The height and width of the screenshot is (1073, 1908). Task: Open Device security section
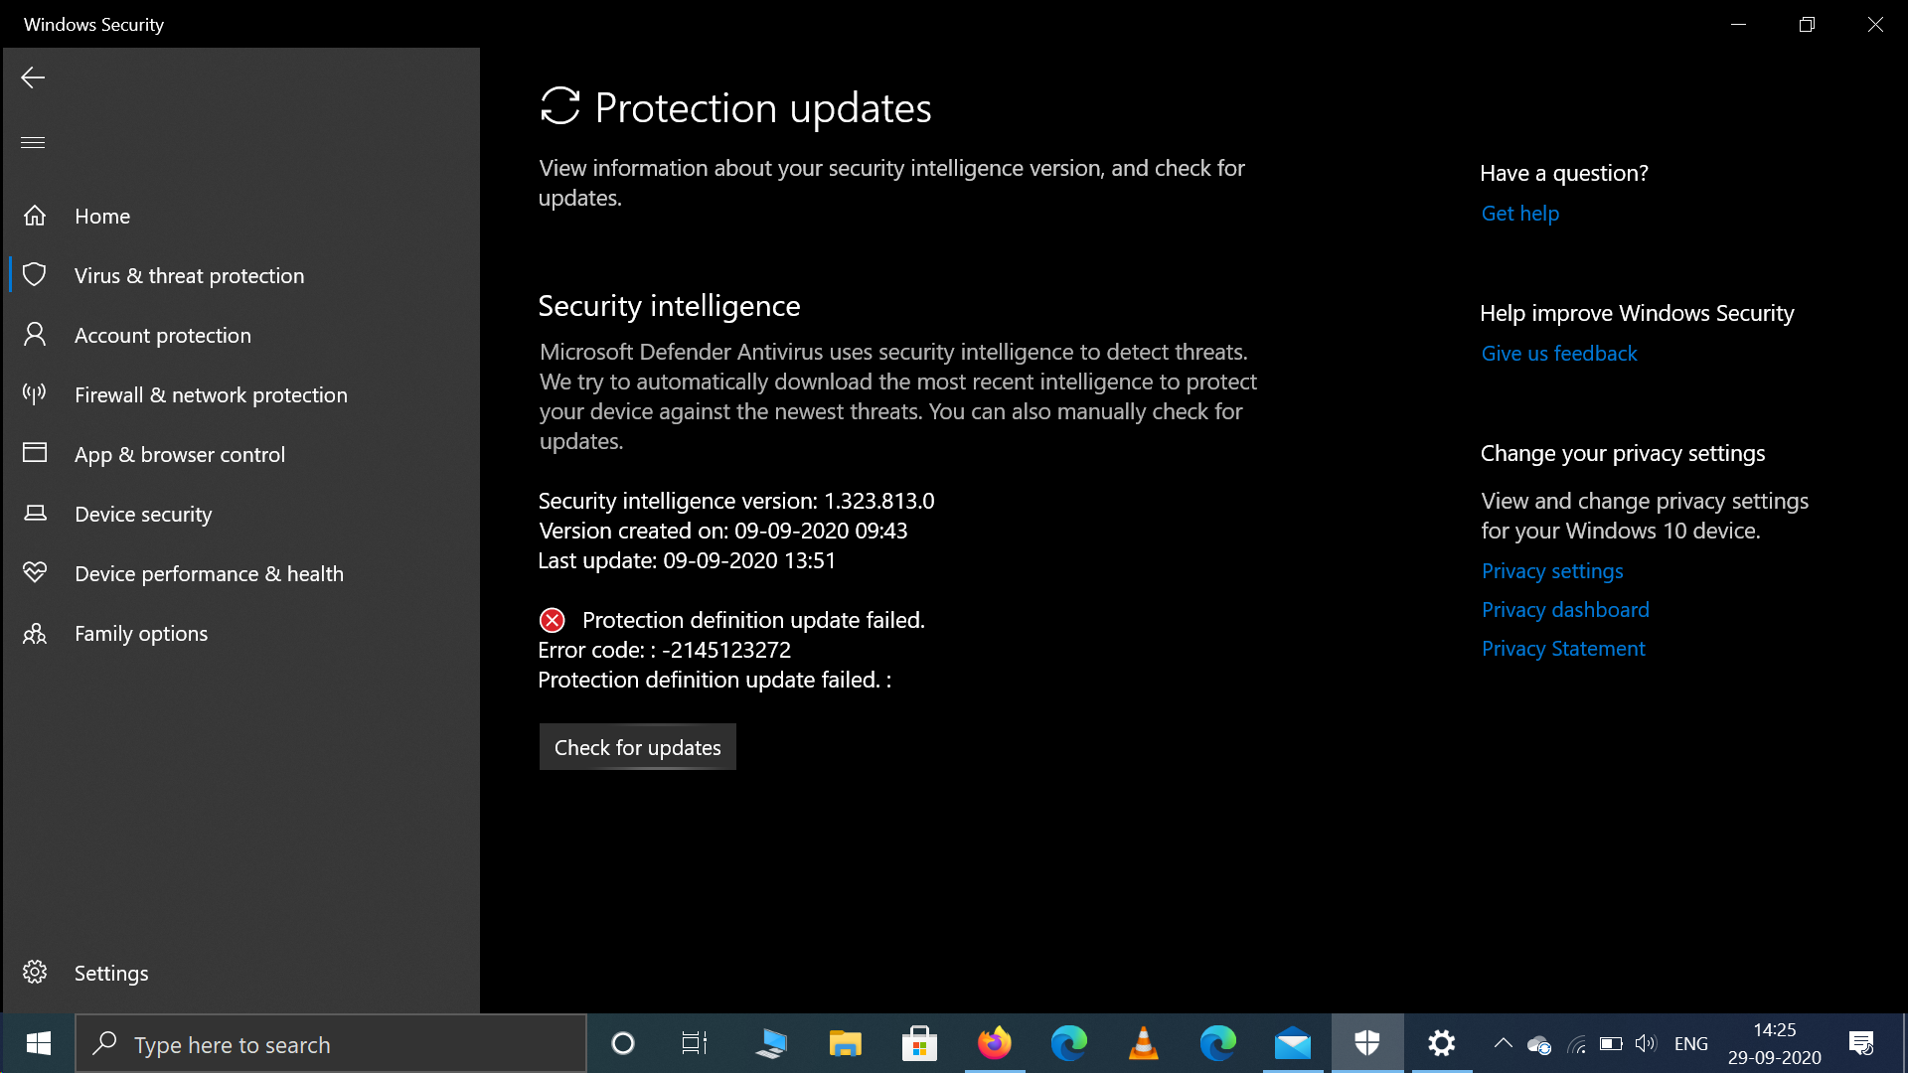(x=142, y=514)
